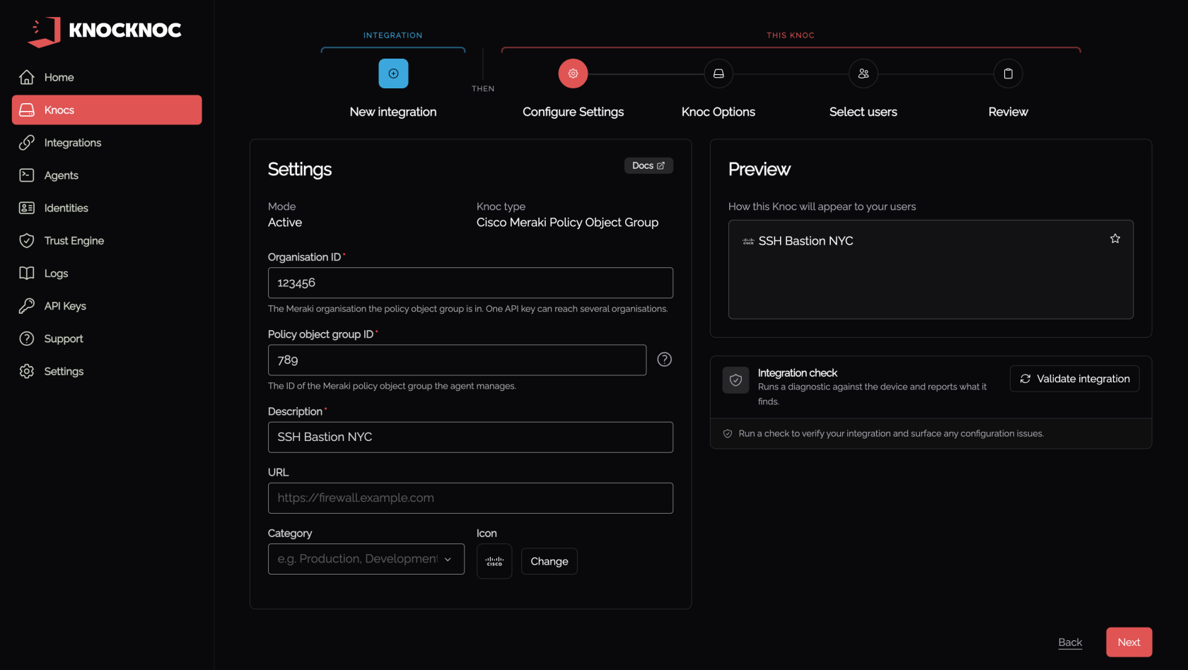Jump to Knoc Options step icon
Viewport: 1188px width, 670px height.
pos(718,74)
